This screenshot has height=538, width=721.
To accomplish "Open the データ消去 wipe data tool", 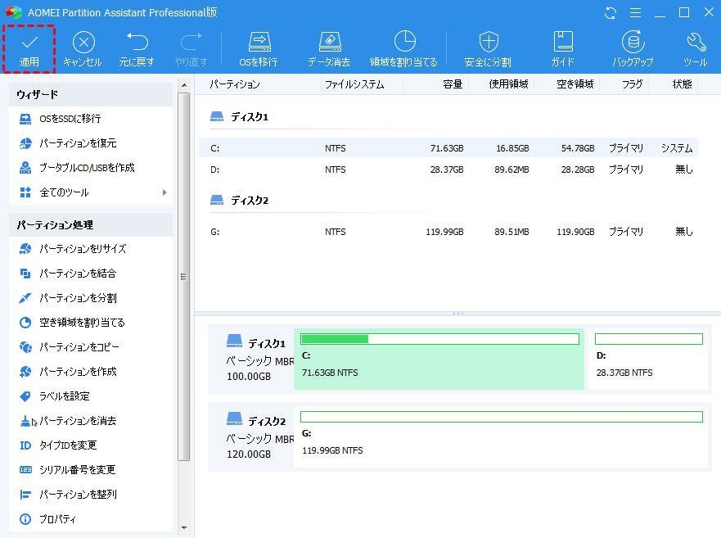I will [329, 49].
